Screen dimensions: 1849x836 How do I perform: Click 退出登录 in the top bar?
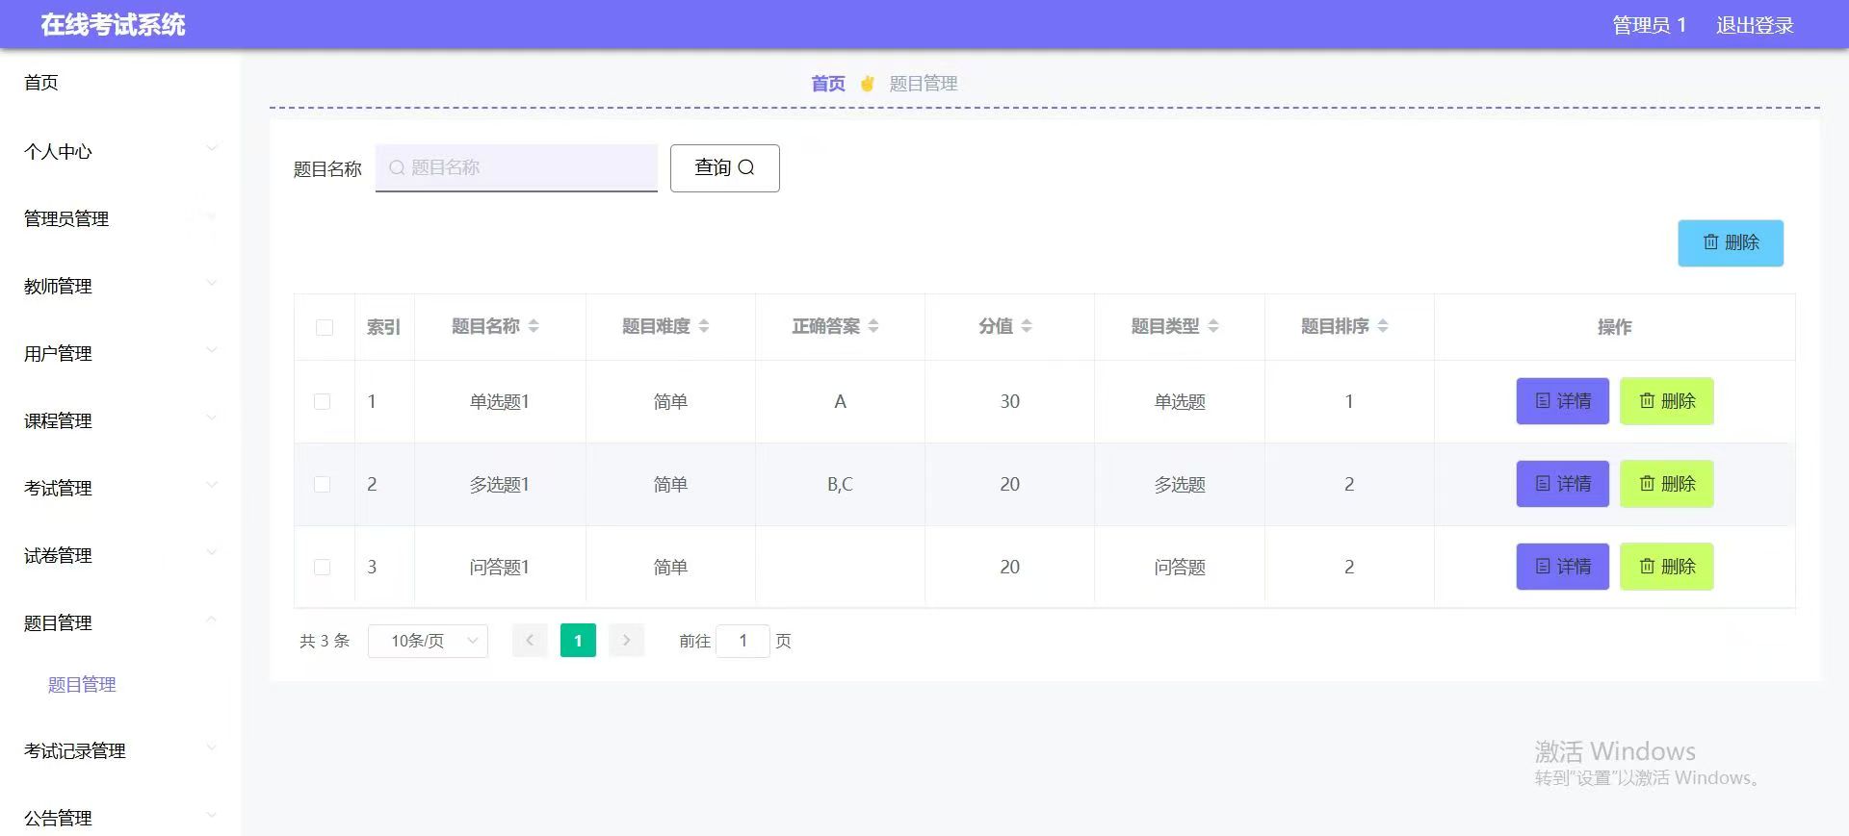(1755, 25)
